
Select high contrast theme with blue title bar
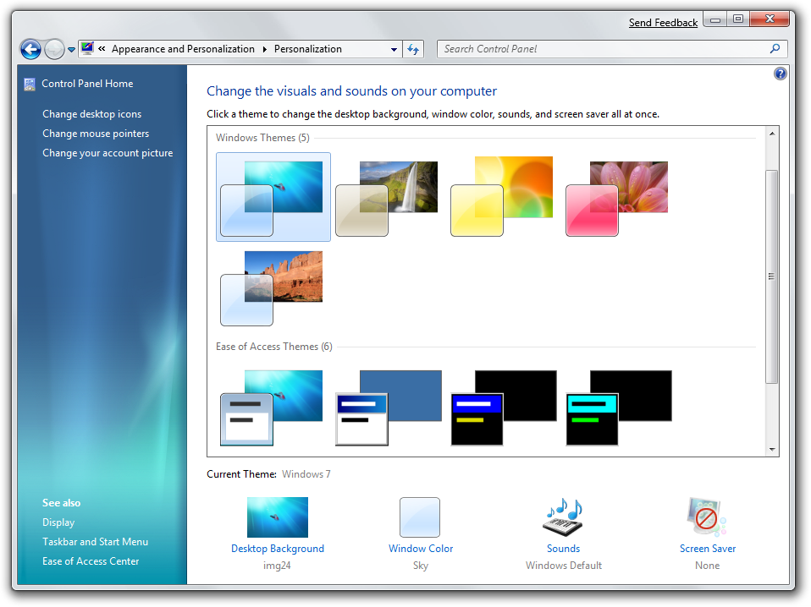click(504, 407)
